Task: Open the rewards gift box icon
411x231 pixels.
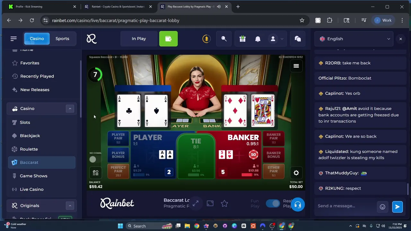Action: pyautogui.click(x=242, y=39)
